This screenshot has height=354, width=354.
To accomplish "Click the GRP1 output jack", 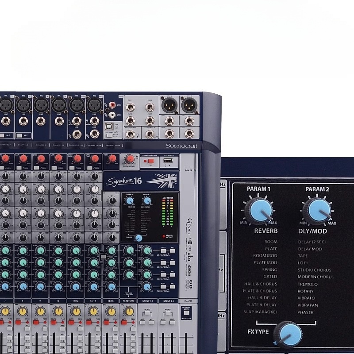I will coord(169,121).
